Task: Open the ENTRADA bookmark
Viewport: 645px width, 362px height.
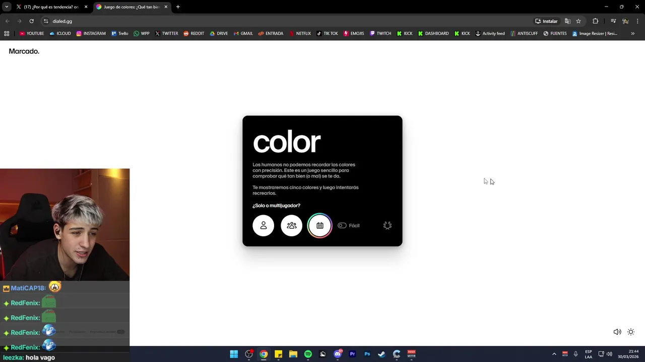Action: (x=271, y=34)
